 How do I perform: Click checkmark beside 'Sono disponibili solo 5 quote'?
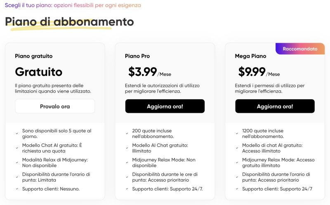tap(17, 133)
